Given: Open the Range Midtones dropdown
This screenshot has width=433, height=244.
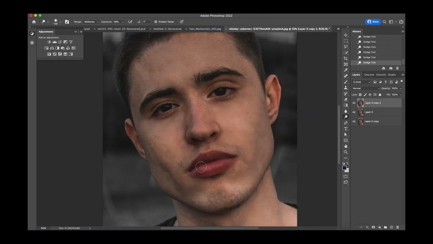Looking at the screenshot, I should click(x=91, y=22).
